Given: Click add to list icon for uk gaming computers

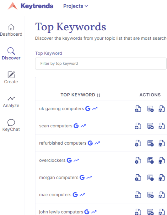Looking at the screenshot, I should 150,109.
